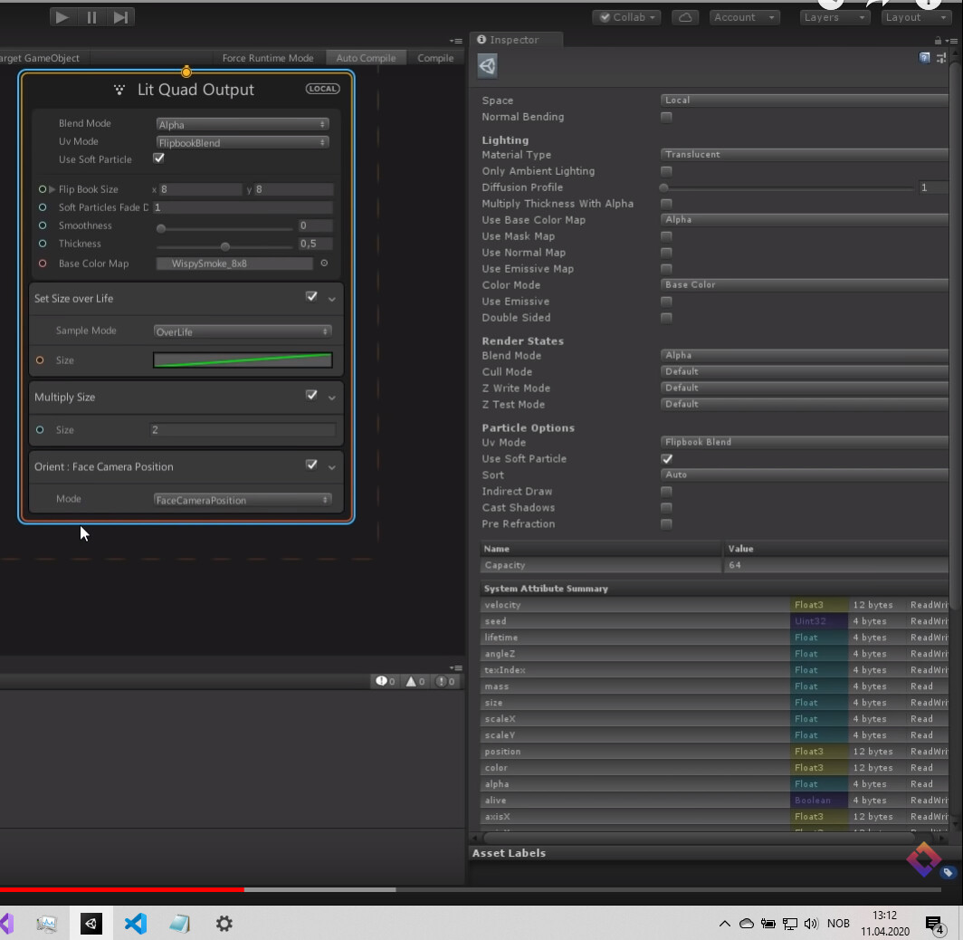Viewport: 963px width, 940px height.
Task: Open the Sample Mode dropdown showing OverLife
Action: (x=242, y=331)
